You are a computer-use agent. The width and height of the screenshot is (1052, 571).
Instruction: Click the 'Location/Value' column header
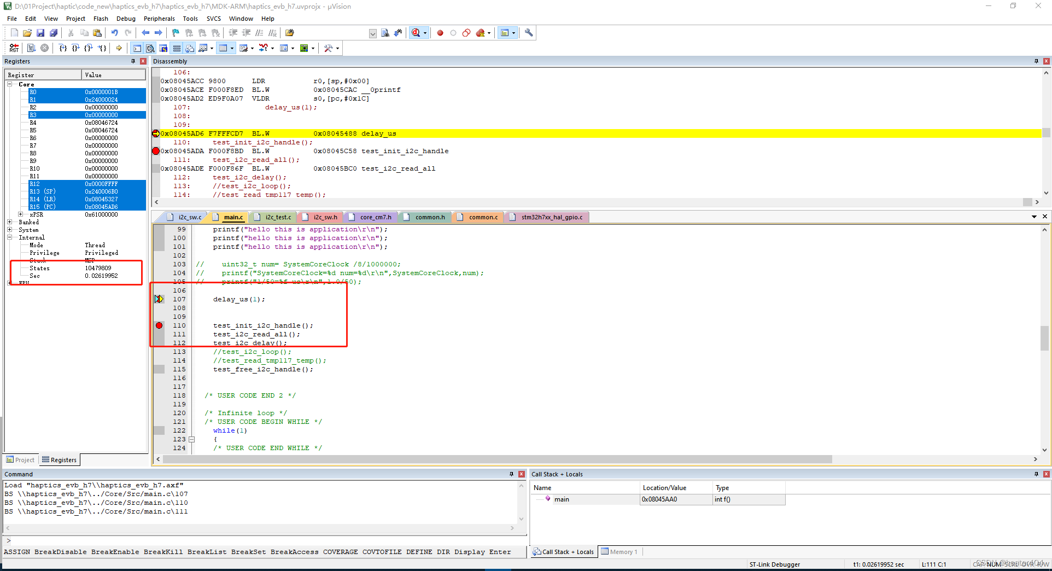tap(676, 488)
